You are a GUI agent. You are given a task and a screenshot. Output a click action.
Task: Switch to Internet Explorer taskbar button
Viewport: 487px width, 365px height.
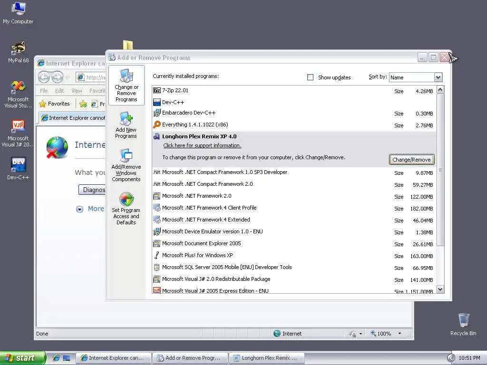[x=113, y=358]
